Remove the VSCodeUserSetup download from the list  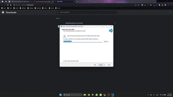115,23
